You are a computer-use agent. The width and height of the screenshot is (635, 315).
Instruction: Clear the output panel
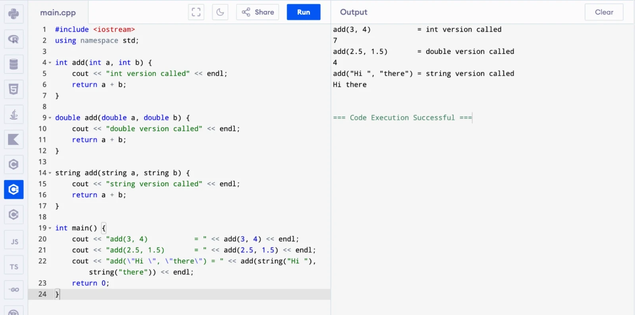(604, 12)
